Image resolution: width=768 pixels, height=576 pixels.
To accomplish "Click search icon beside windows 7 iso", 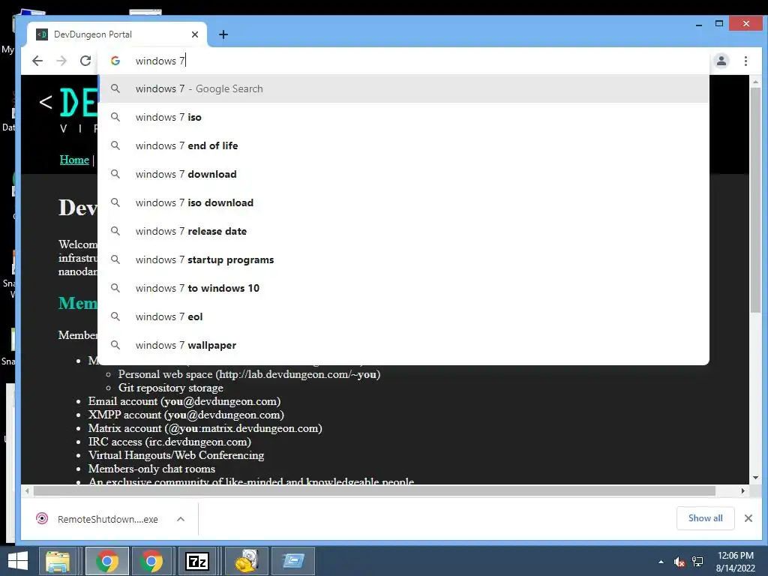I will (x=115, y=117).
